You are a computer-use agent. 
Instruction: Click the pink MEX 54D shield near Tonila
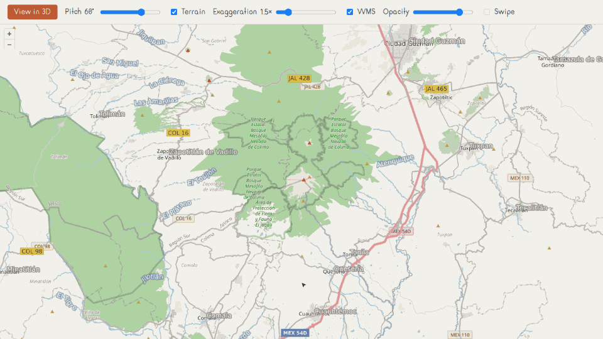click(x=401, y=232)
